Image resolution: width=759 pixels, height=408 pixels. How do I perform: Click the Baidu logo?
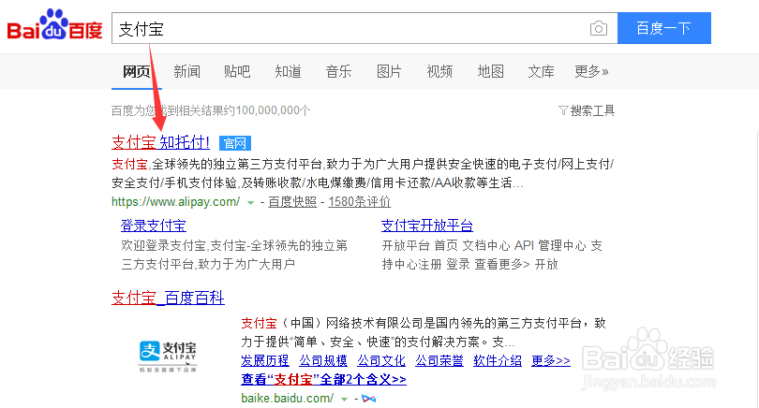[x=54, y=24]
